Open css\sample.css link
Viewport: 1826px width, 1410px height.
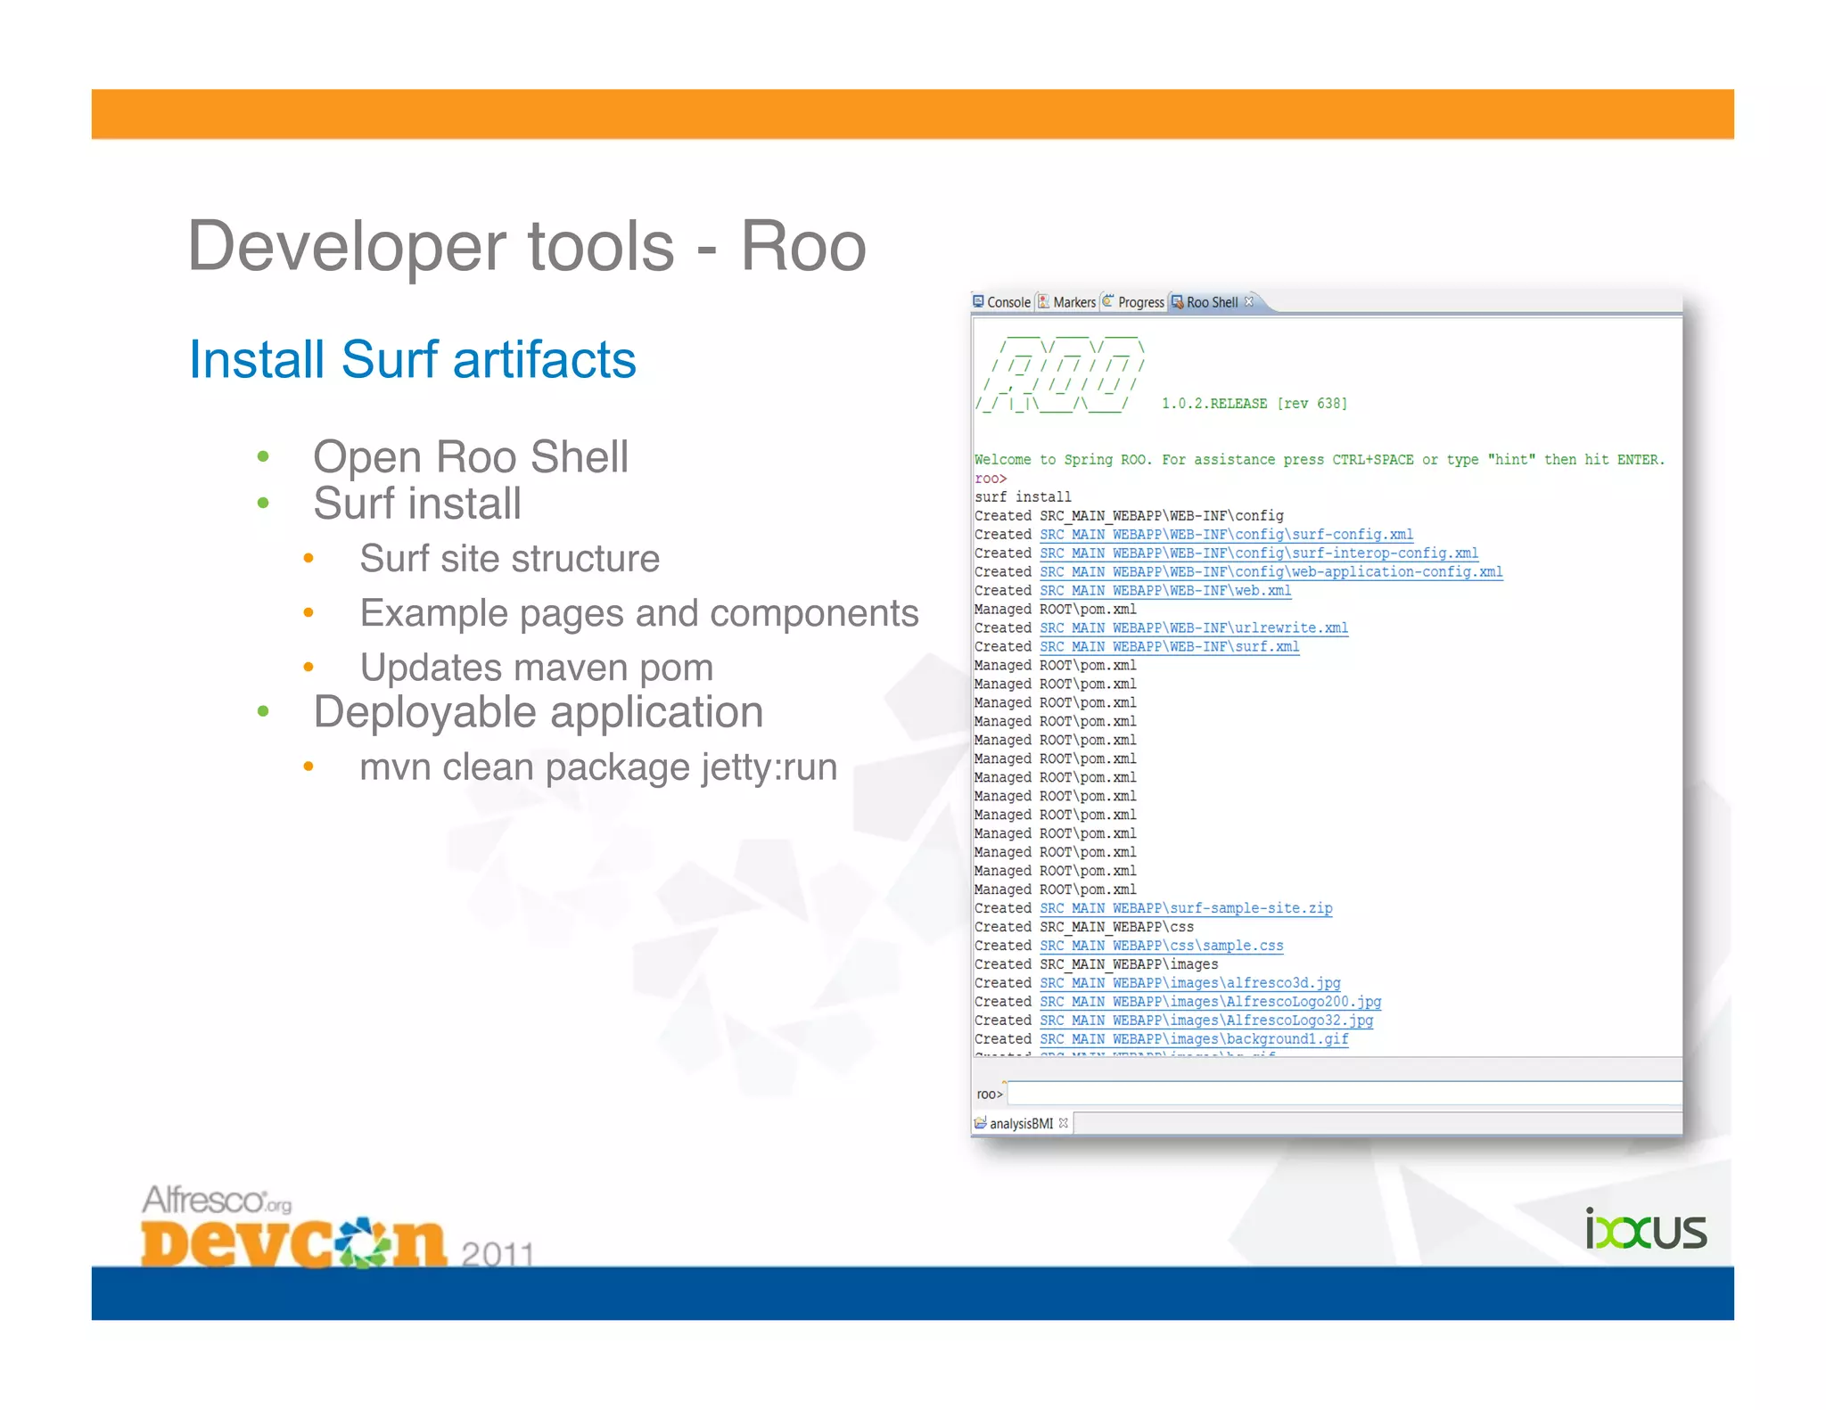1161,946
